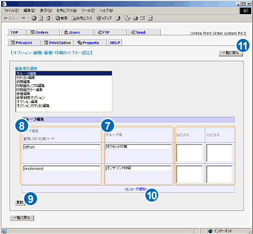Select 紙種編集 in the edit item list
Viewport: 253px width, 234px height.
point(64,94)
